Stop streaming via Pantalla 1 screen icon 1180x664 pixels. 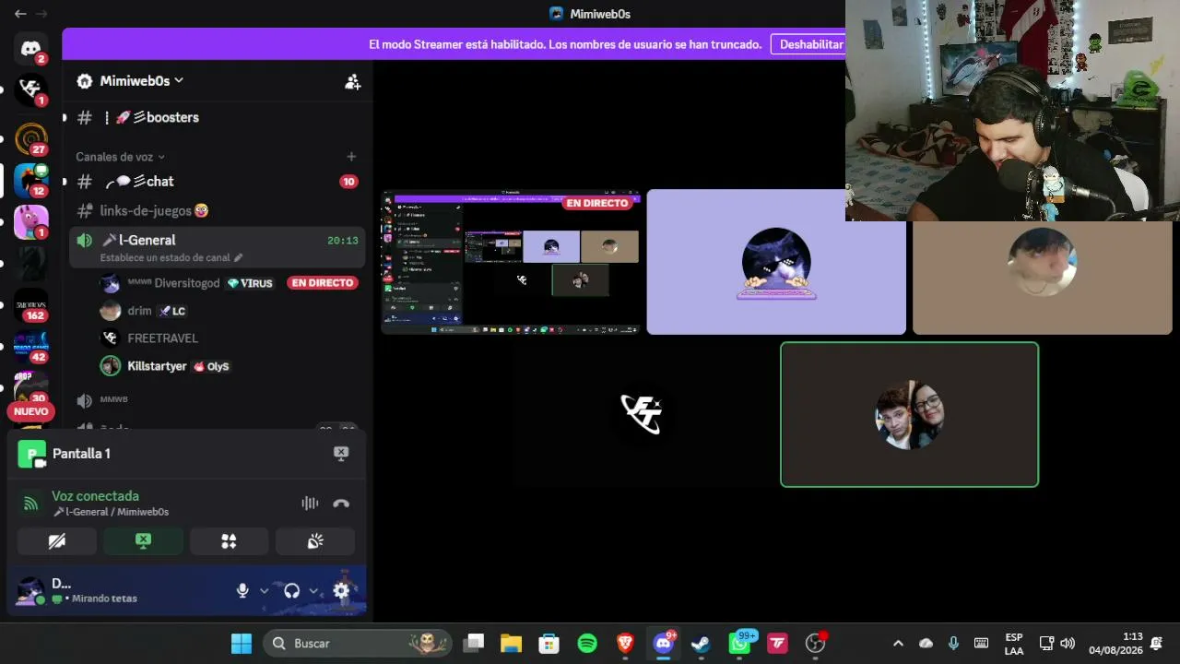[x=341, y=453]
